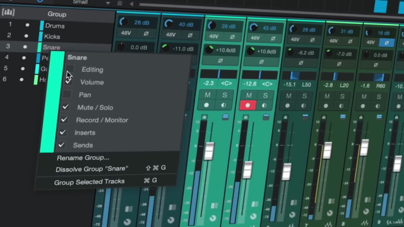Click the trim knob showing -6.2 dB

pos(290,52)
